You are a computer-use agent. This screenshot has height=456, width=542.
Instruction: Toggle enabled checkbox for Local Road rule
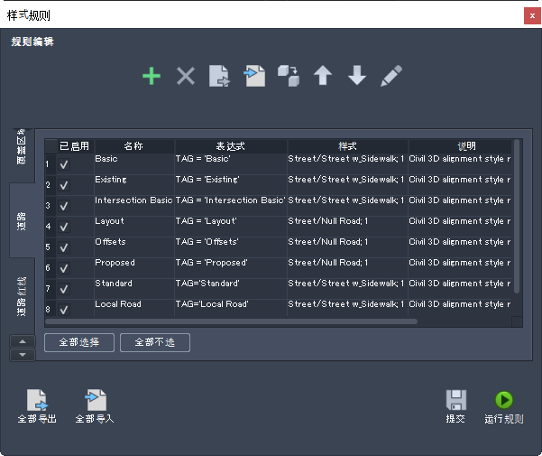[x=64, y=310]
